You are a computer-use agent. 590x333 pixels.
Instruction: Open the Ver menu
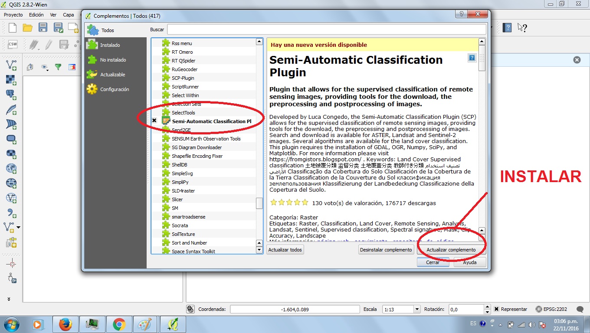(53, 15)
